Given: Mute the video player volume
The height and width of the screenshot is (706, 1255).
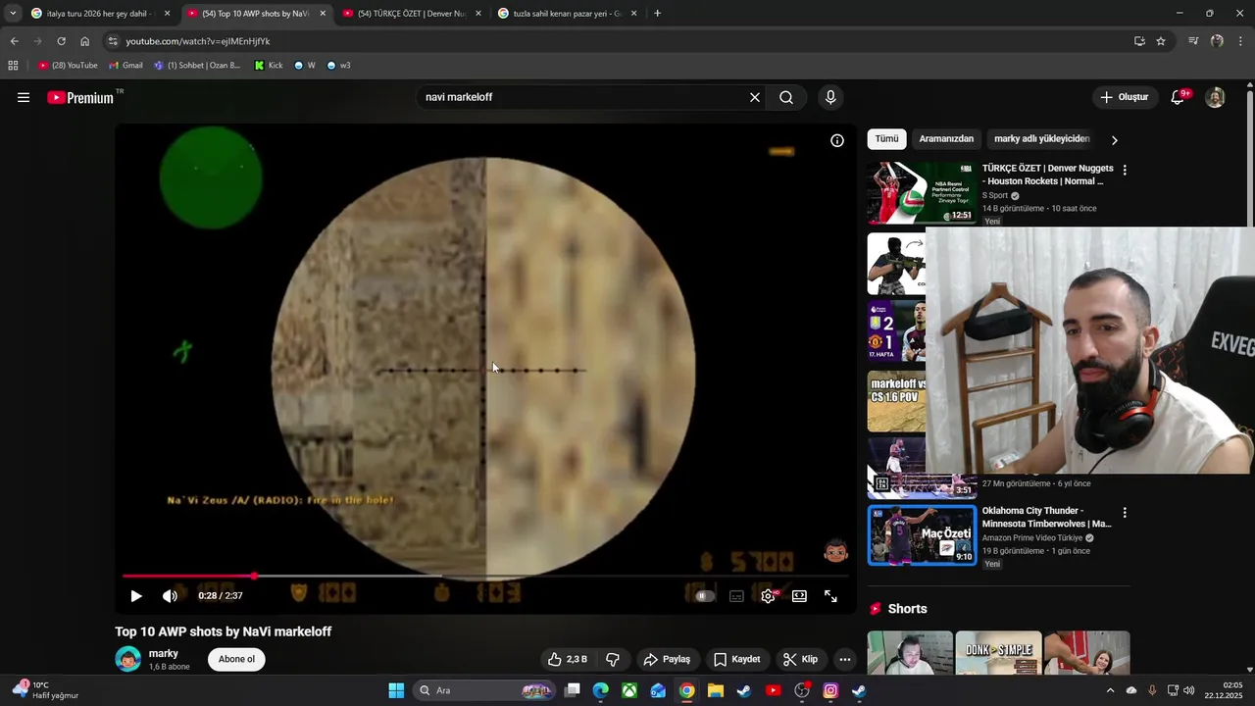Looking at the screenshot, I should [x=170, y=596].
